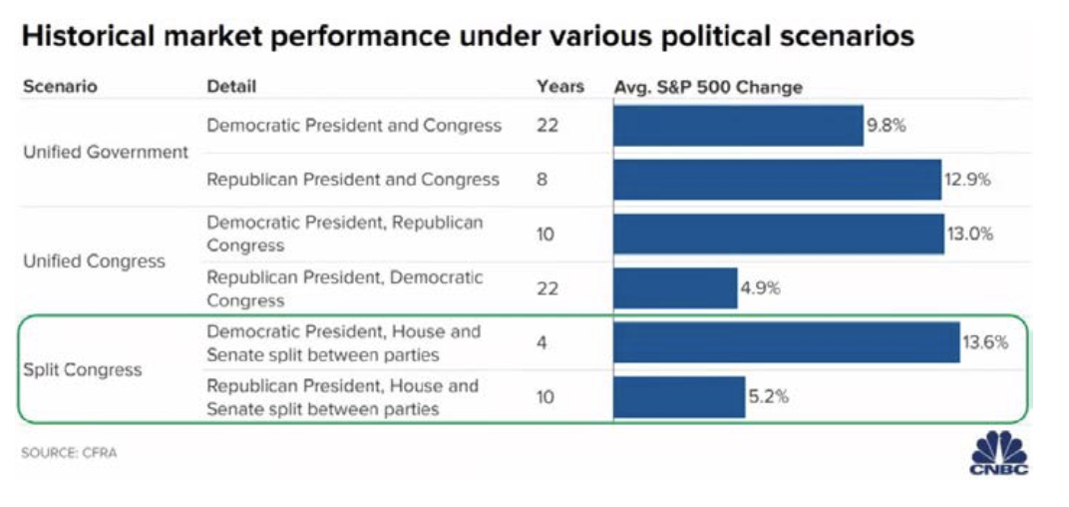This screenshot has width=1069, height=507.
Task: Select the Unified Congress scenario label
Action: [94, 261]
